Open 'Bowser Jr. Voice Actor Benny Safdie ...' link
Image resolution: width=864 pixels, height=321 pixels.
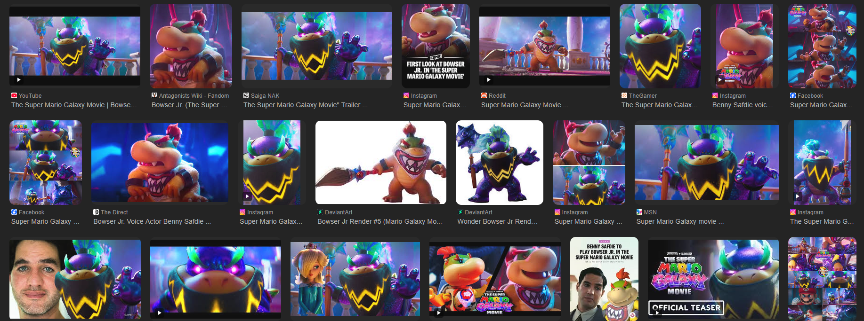pos(152,221)
